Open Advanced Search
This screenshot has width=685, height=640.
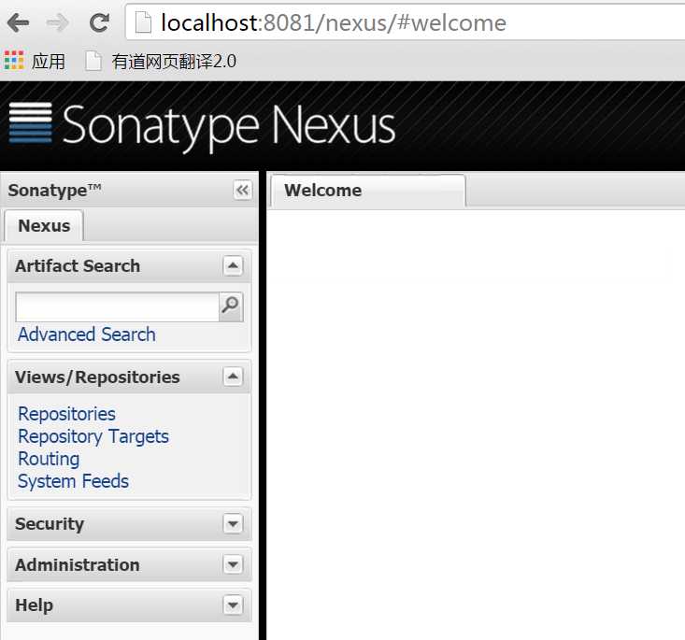[87, 334]
